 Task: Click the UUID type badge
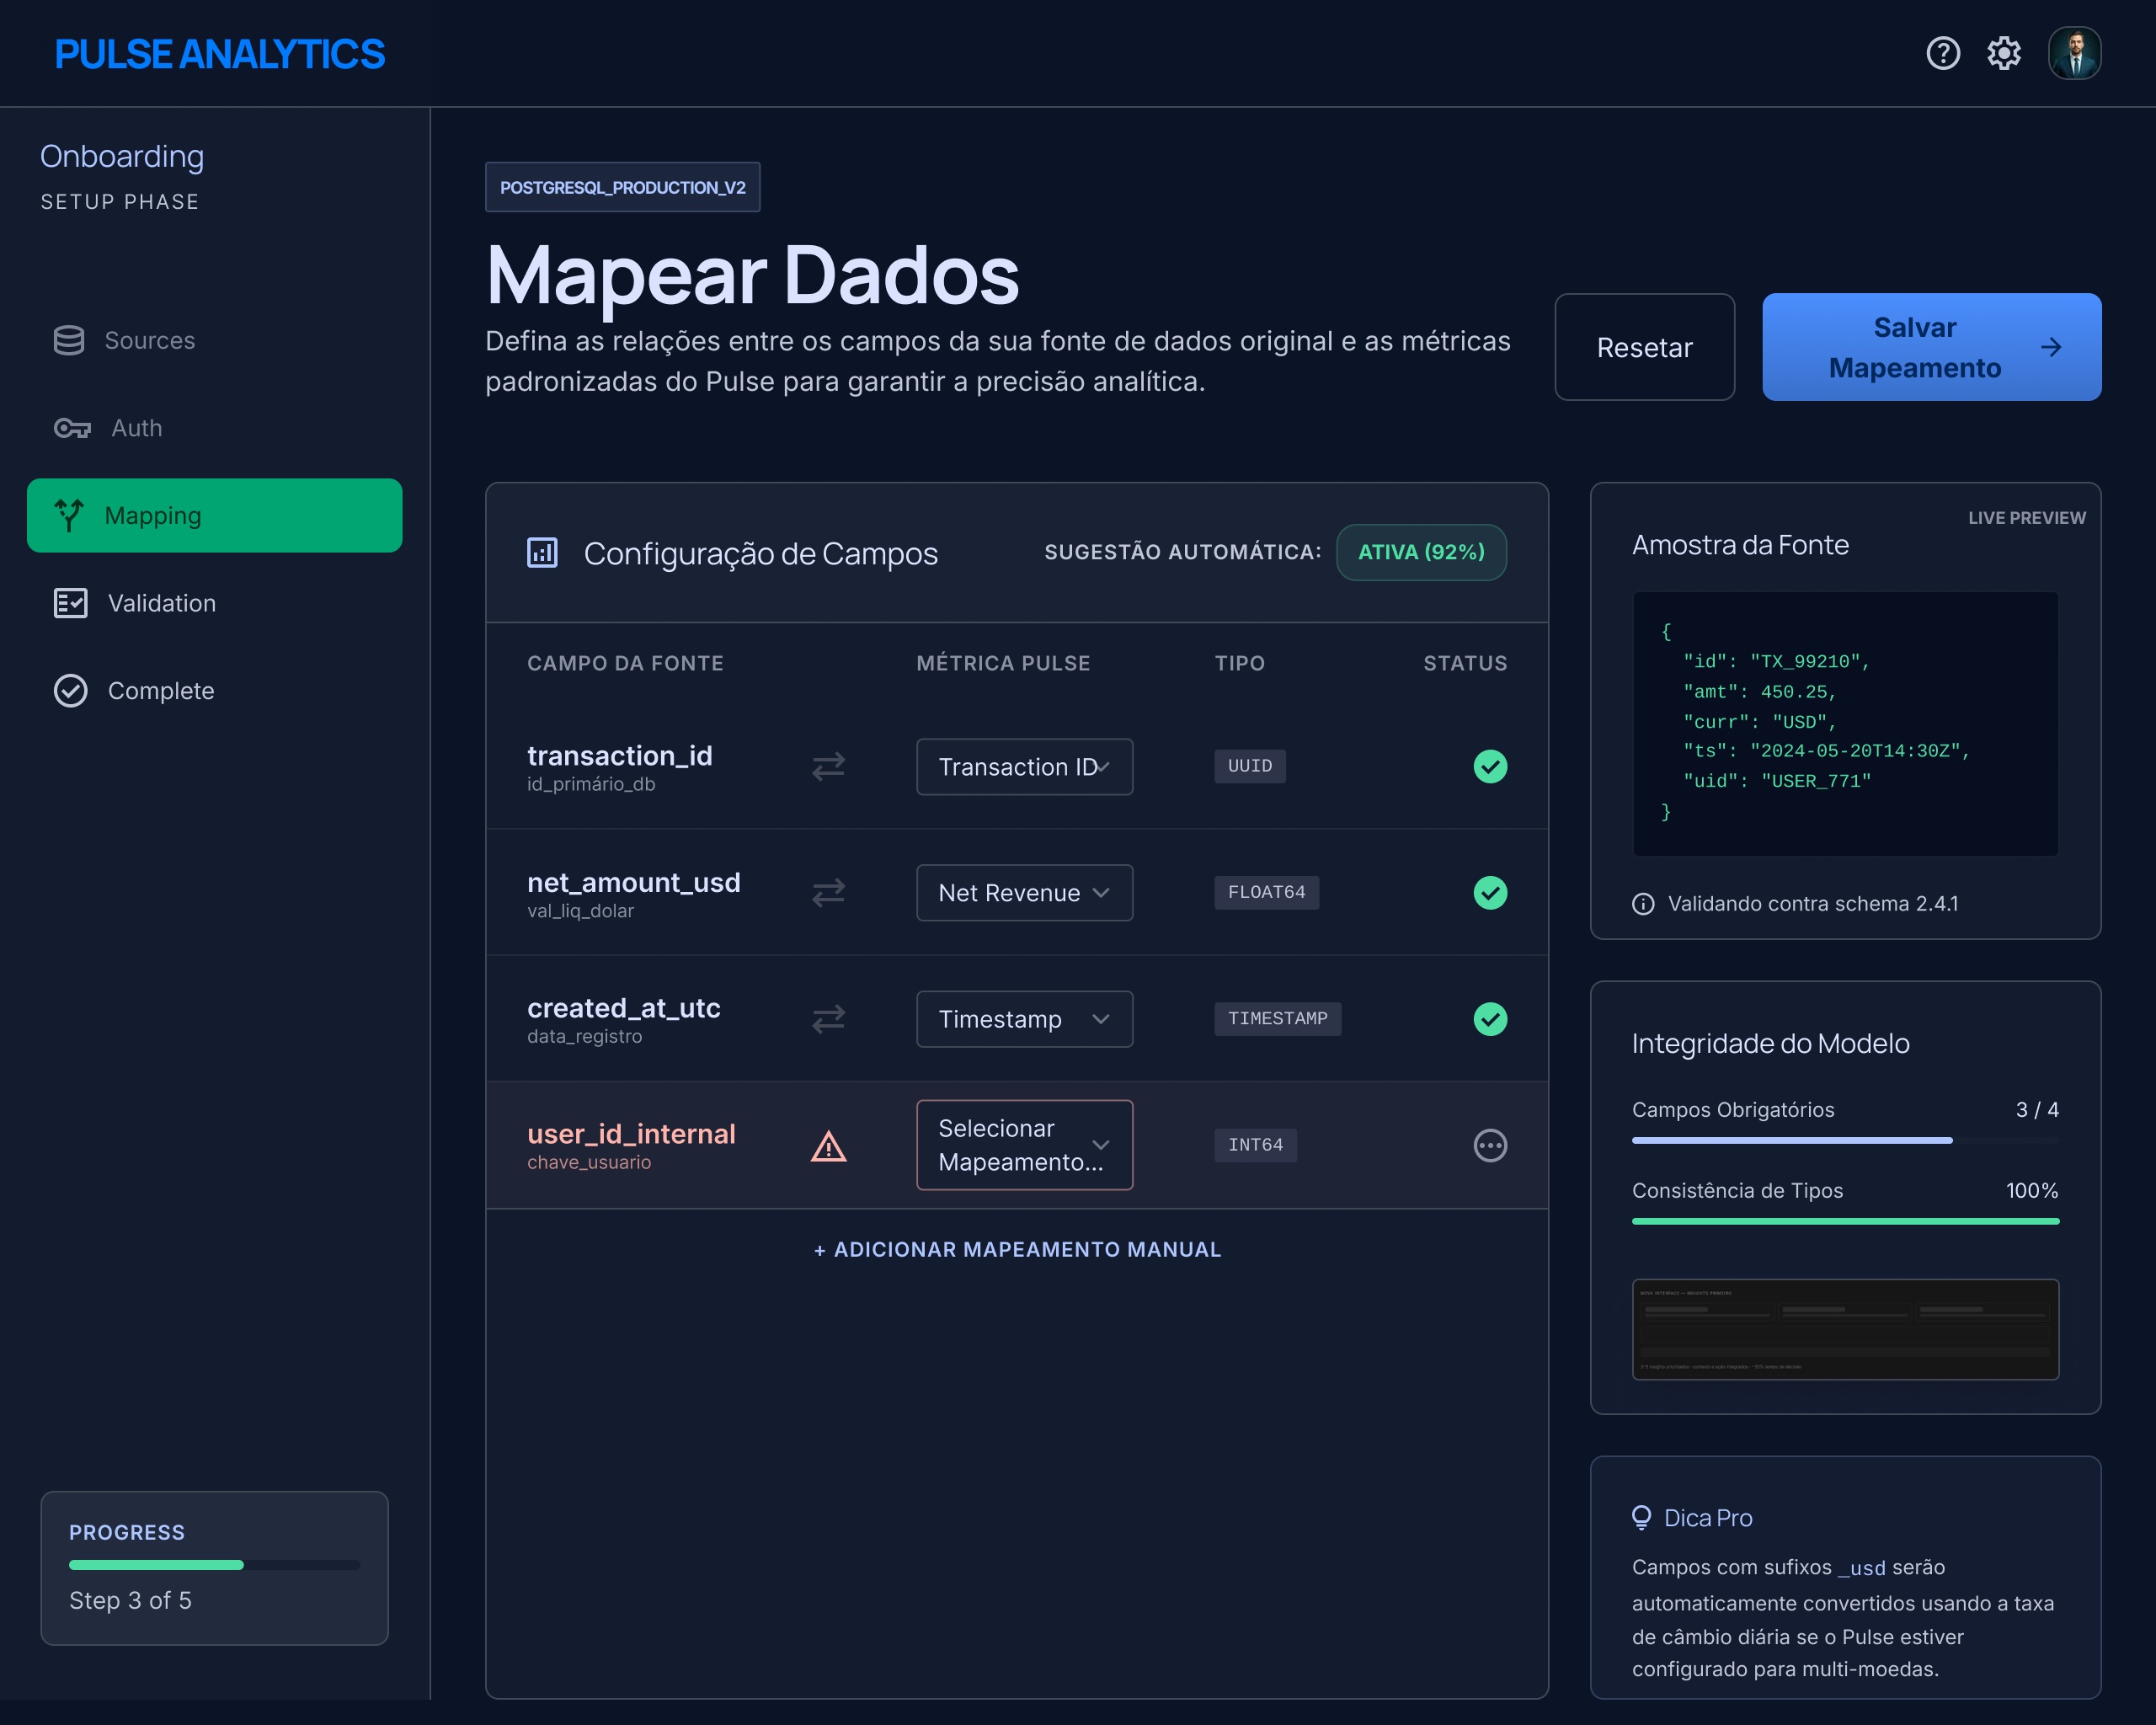(1249, 766)
